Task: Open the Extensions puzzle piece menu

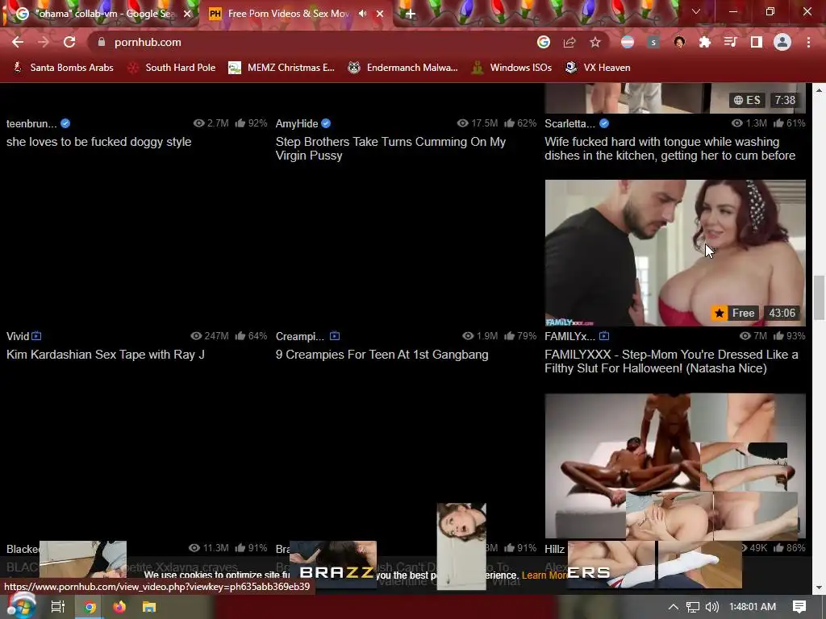Action: [705, 42]
